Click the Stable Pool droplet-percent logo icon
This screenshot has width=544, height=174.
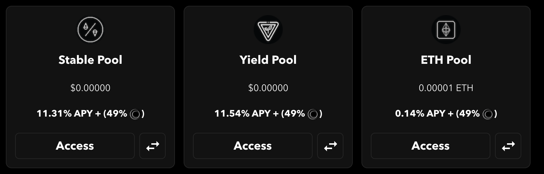[90, 29]
